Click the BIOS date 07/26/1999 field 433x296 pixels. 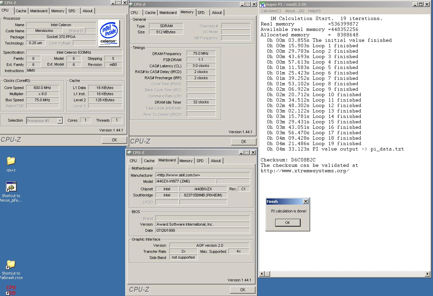[x=203, y=230]
